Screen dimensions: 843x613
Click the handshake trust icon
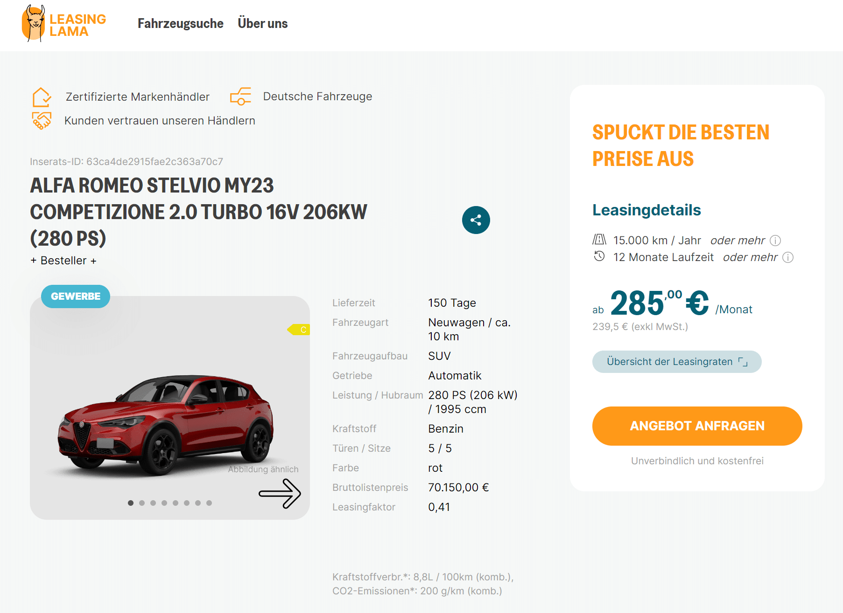(x=42, y=121)
